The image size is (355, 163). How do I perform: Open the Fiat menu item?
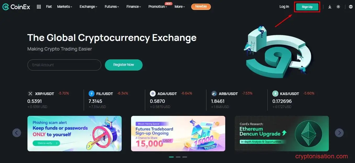49,7
